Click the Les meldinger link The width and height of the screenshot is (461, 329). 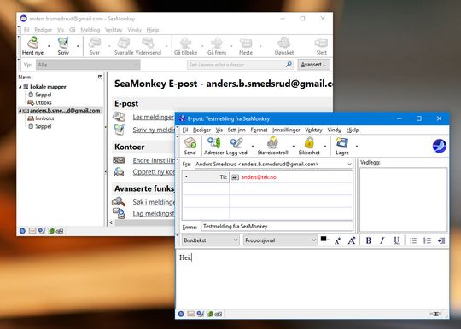(154, 117)
